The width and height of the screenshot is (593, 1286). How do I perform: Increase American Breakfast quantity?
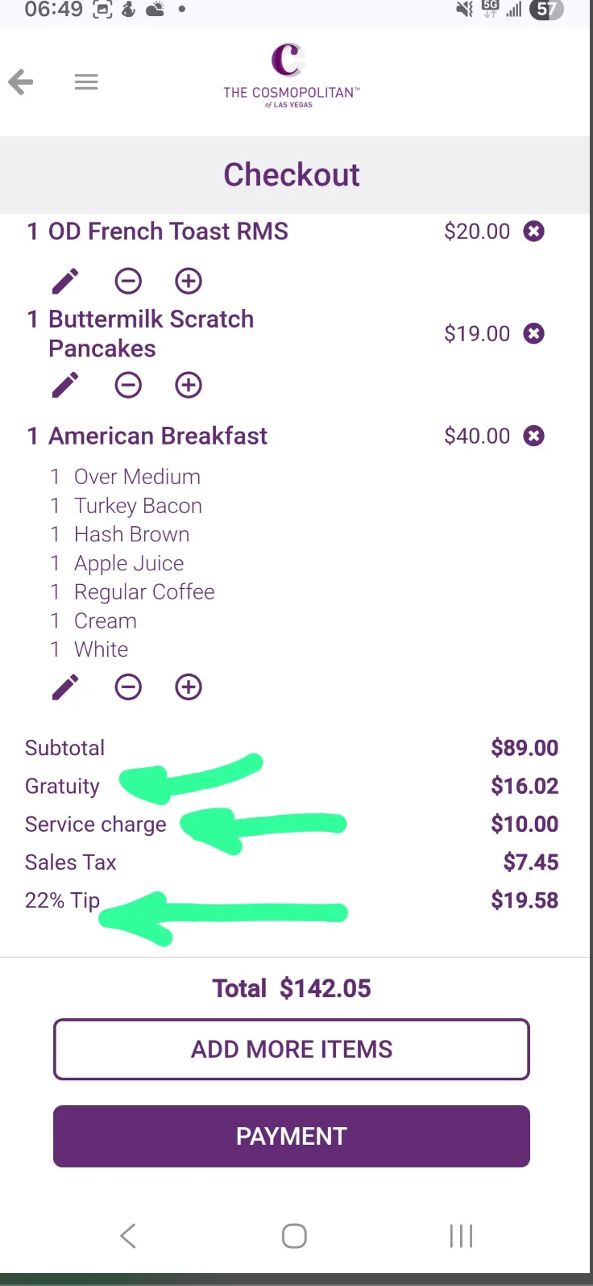(189, 687)
